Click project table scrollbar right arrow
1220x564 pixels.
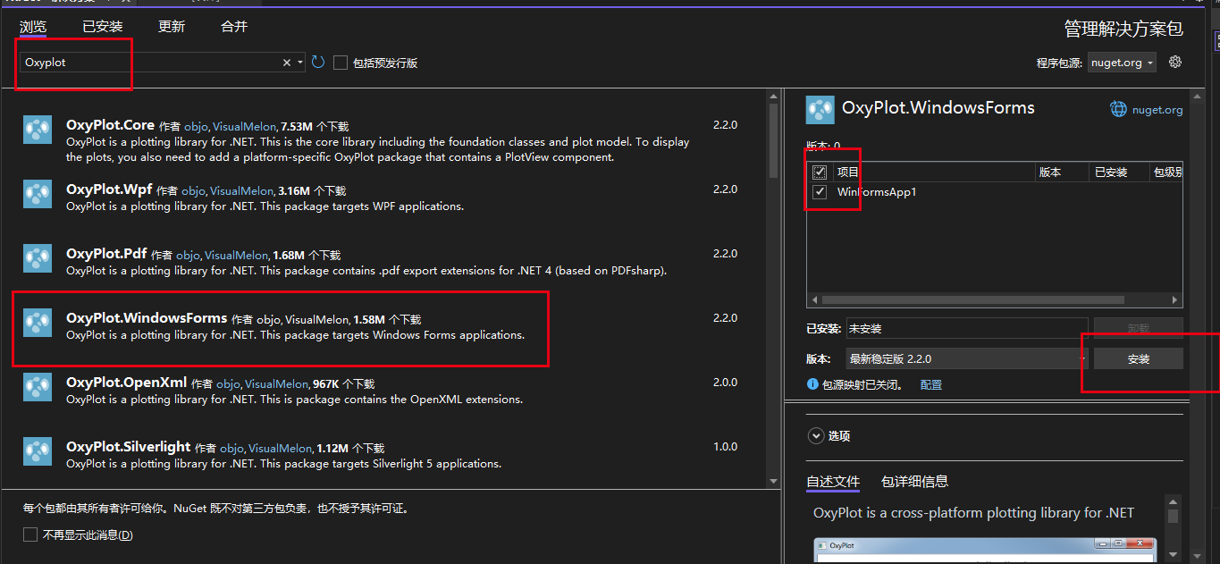coord(1176,300)
